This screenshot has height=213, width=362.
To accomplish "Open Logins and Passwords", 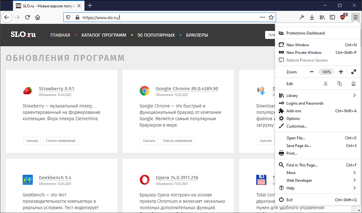I will pos(317,103).
